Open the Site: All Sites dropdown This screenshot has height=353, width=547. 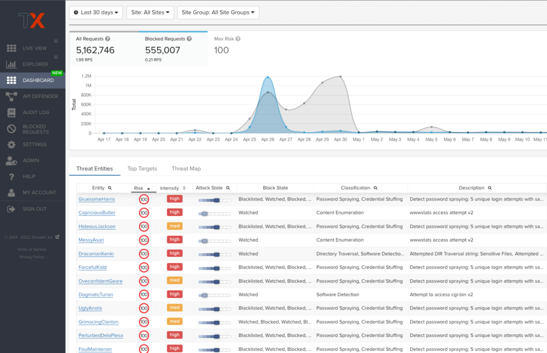click(x=150, y=12)
